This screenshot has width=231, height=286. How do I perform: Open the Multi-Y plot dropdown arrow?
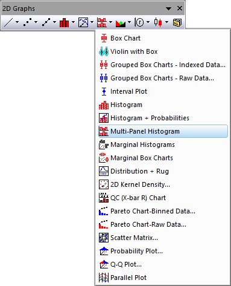(92, 22)
